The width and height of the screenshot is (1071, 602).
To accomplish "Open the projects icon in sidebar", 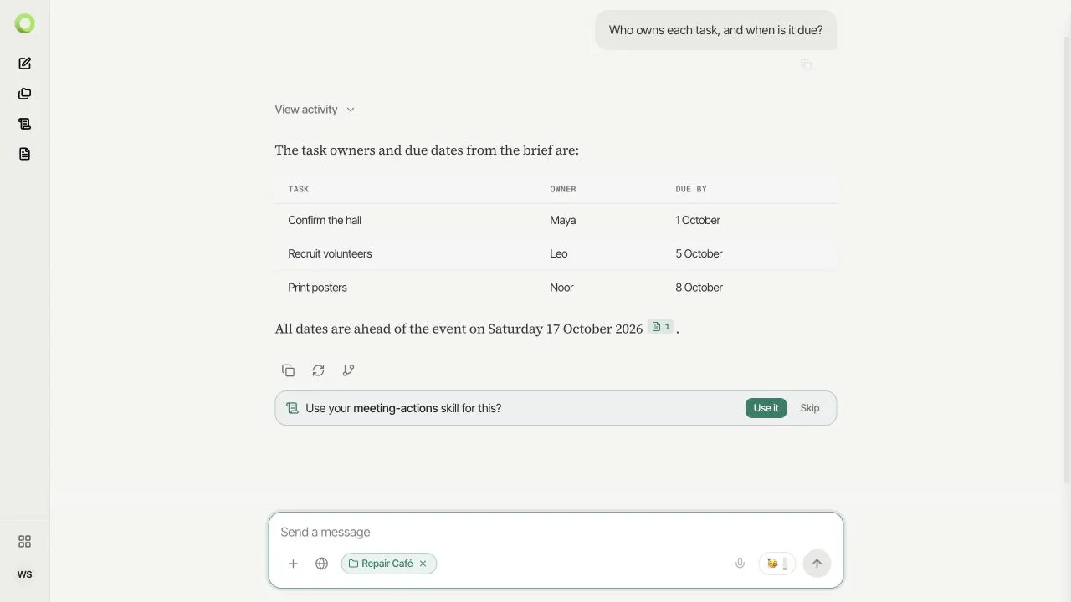I will pos(24,94).
